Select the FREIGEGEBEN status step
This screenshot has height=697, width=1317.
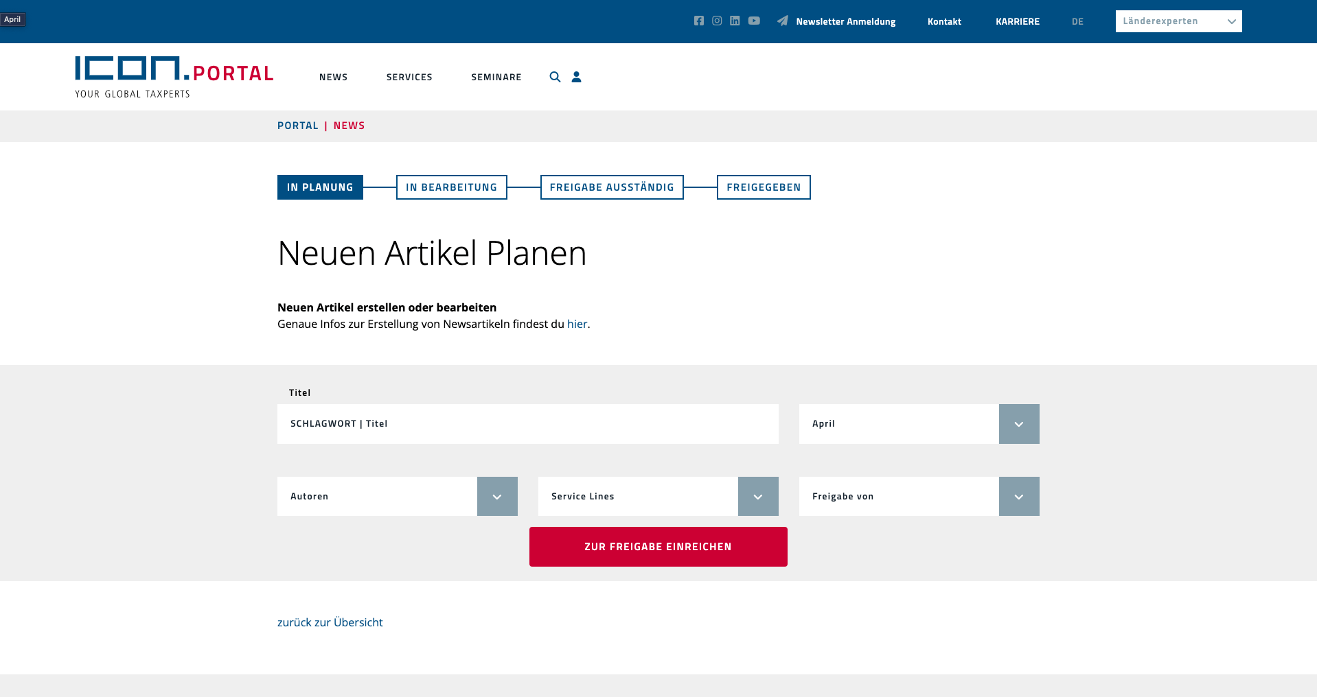pos(764,187)
